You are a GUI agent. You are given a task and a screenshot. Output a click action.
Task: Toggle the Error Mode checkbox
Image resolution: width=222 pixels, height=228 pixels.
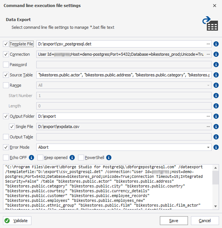[6, 147]
